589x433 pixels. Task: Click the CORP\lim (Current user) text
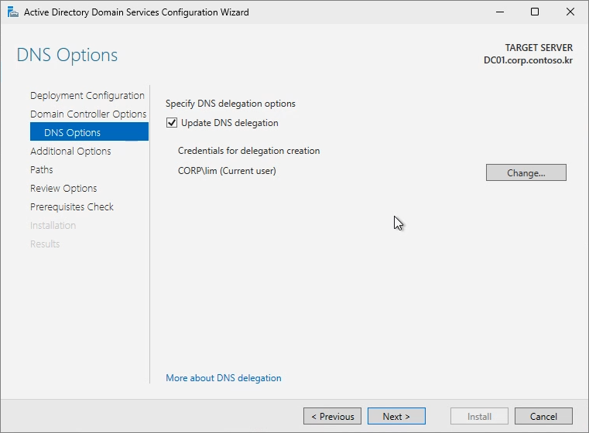pos(227,171)
